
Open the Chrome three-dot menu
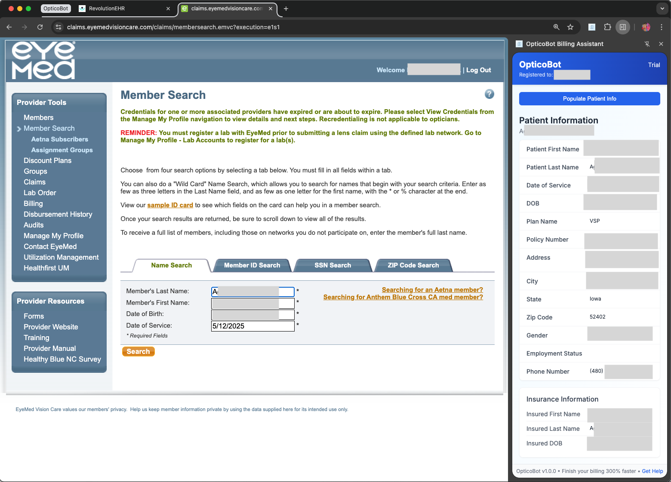pos(662,27)
